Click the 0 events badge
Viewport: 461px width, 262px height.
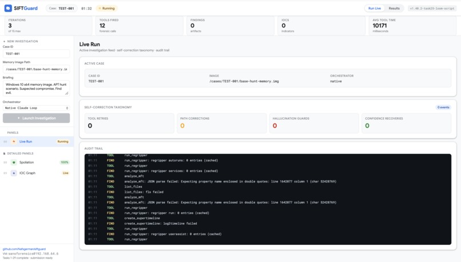(443, 108)
